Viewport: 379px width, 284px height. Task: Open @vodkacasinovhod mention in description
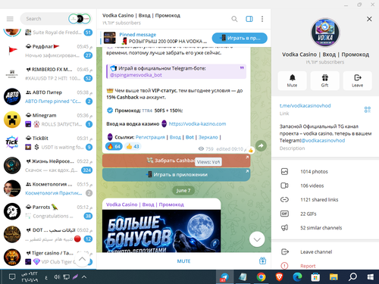pyautogui.click(x=323, y=140)
